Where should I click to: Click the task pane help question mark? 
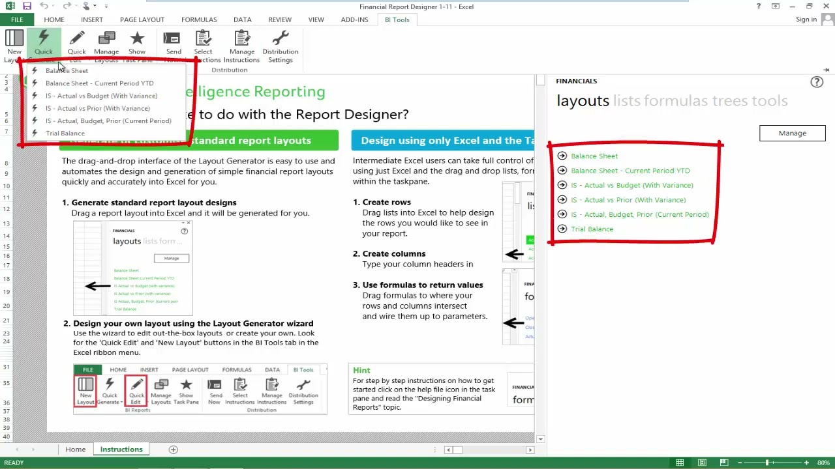pos(817,82)
